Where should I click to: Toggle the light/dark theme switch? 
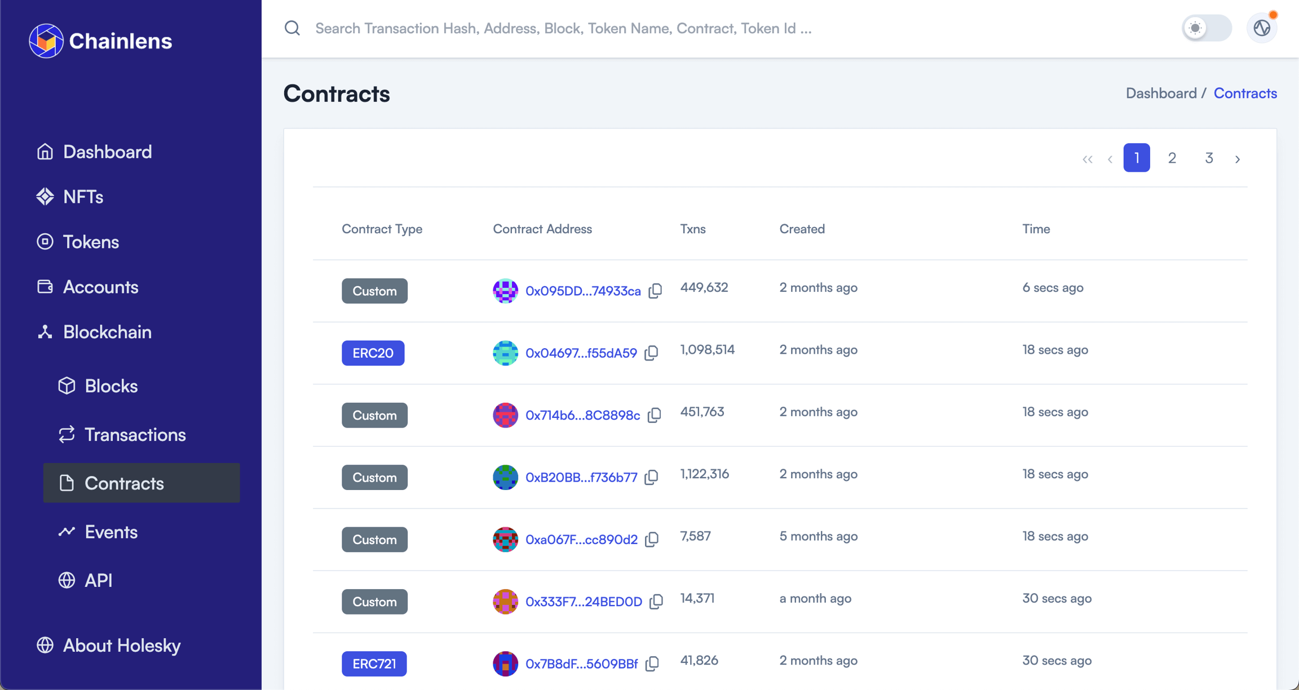[x=1207, y=28]
